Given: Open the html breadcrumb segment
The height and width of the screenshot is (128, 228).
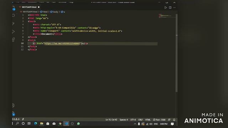Looking at the screenshot, I should (x=44, y=12).
